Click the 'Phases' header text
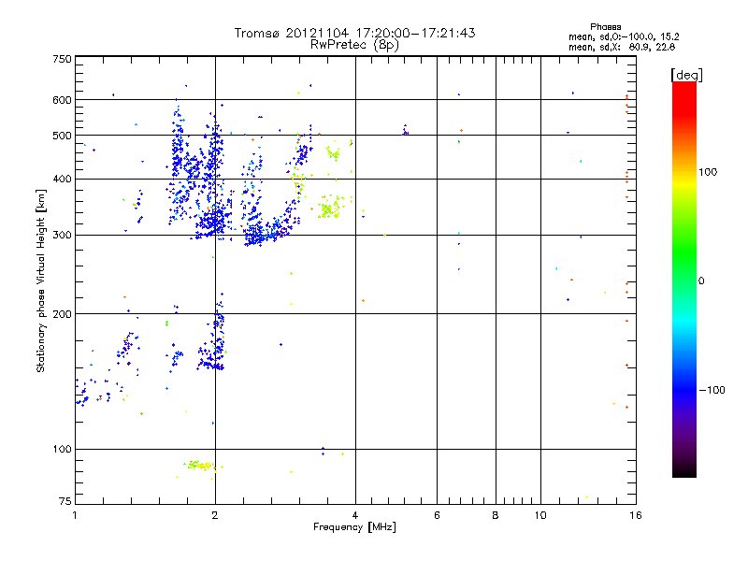 coord(605,27)
